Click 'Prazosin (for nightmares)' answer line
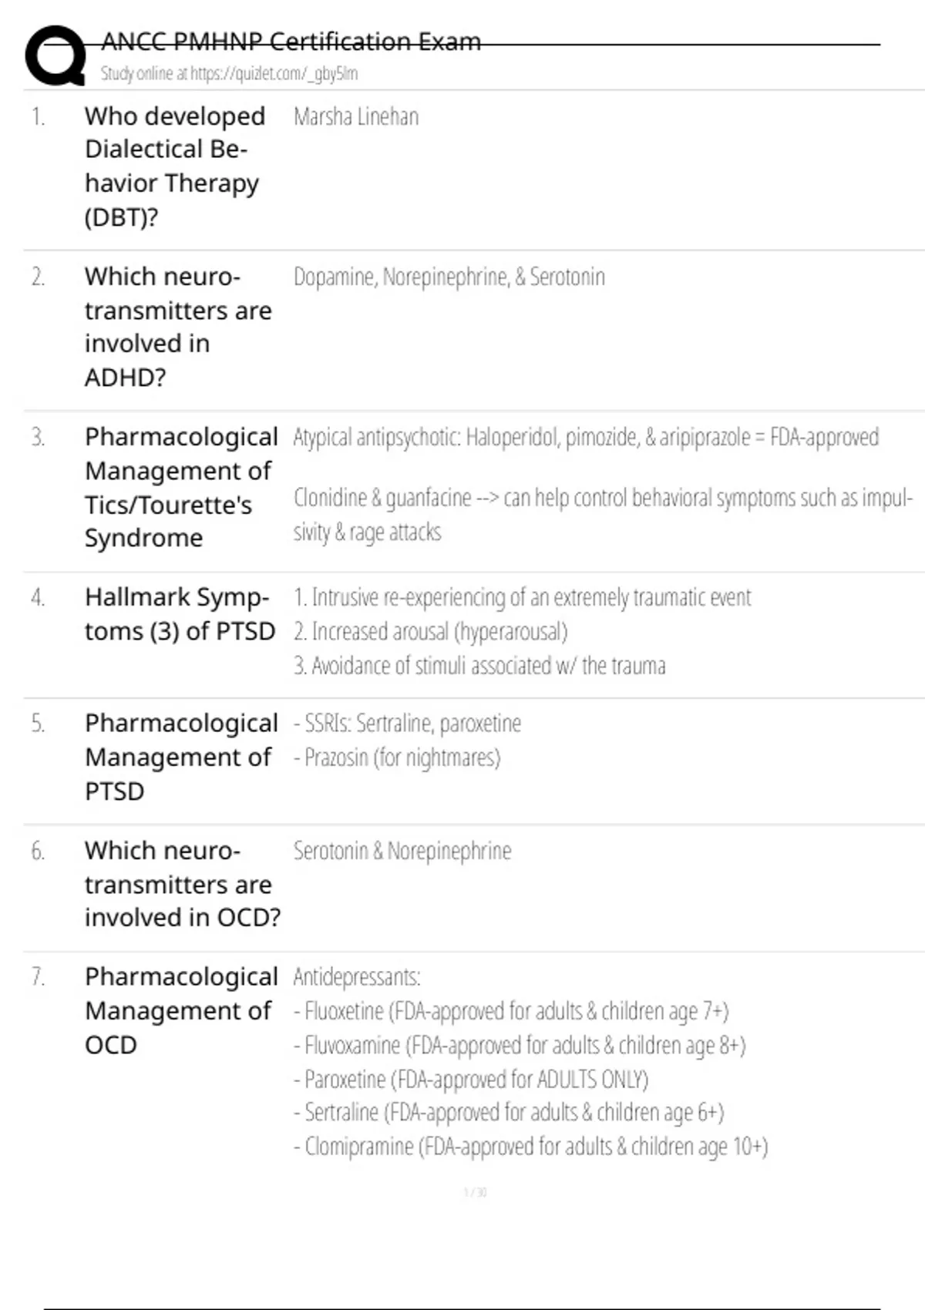 click(x=397, y=758)
